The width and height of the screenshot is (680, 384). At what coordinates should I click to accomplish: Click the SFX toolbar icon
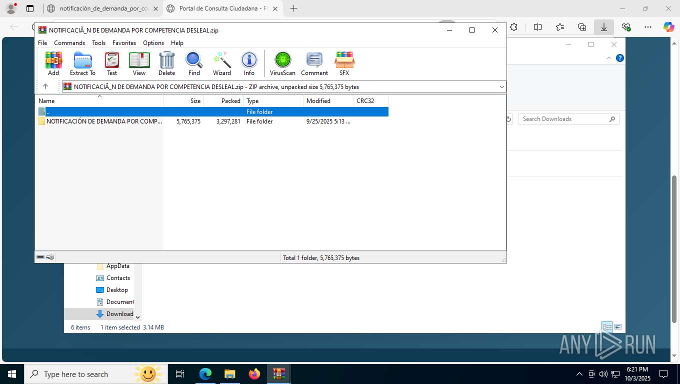coord(344,63)
